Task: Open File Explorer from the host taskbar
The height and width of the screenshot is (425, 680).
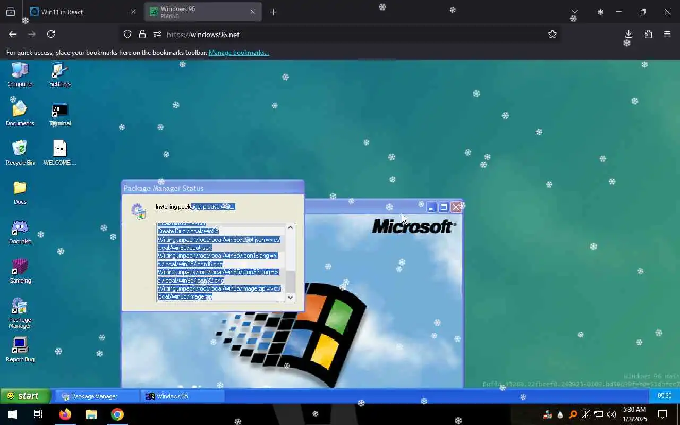Action: [91, 414]
